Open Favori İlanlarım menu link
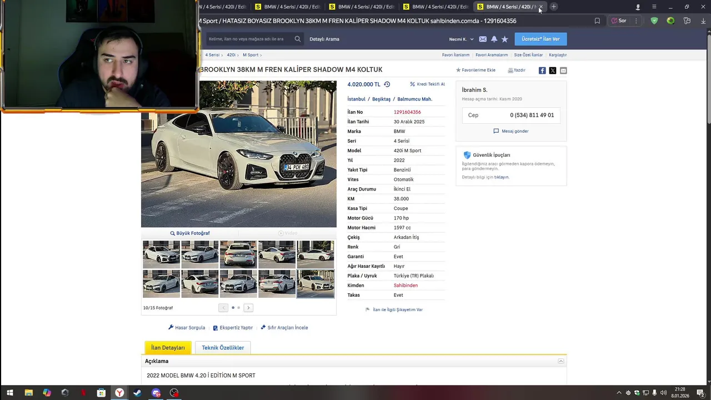The height and width of the screenshot is (400, 711). 455,55
